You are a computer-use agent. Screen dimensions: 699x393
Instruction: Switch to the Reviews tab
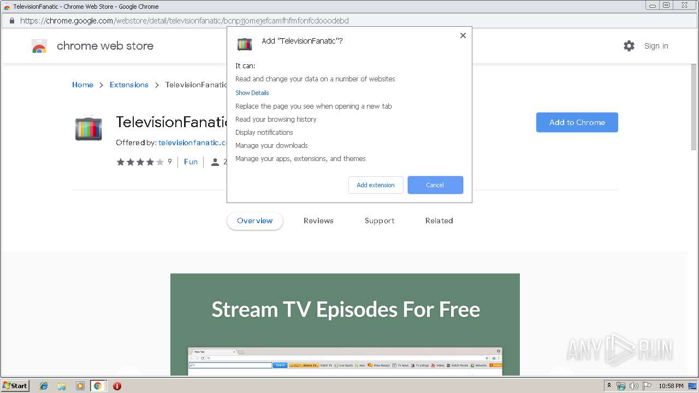pos(318,221)
